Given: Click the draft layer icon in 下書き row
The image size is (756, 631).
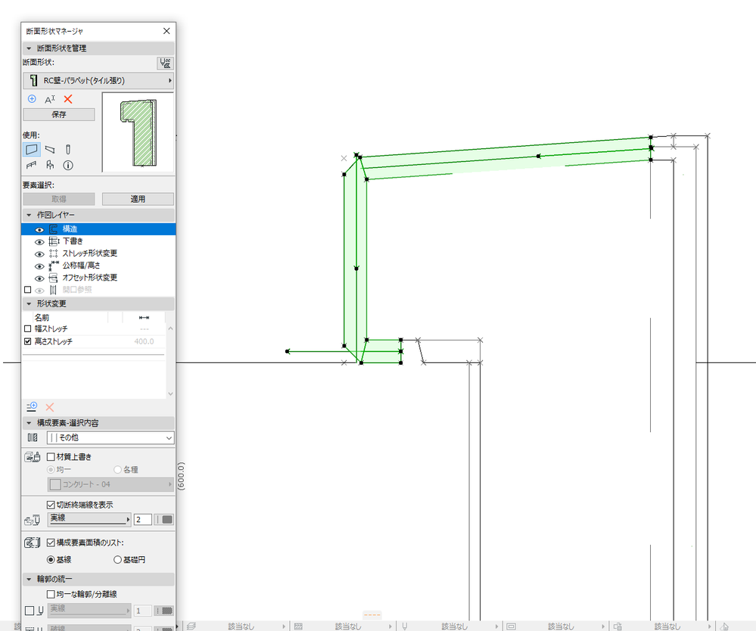Looking at the screenshot, I should (x=54, y=241).
